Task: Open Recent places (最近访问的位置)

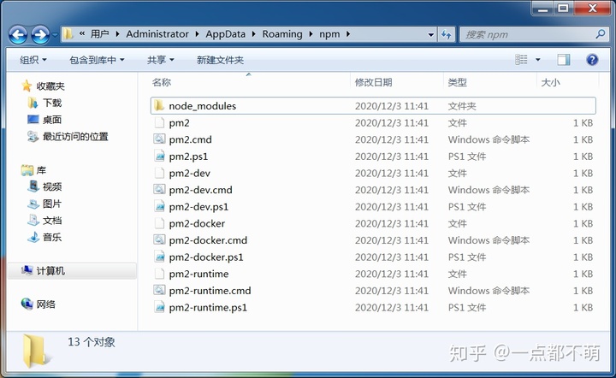Action: coord(68,137)
